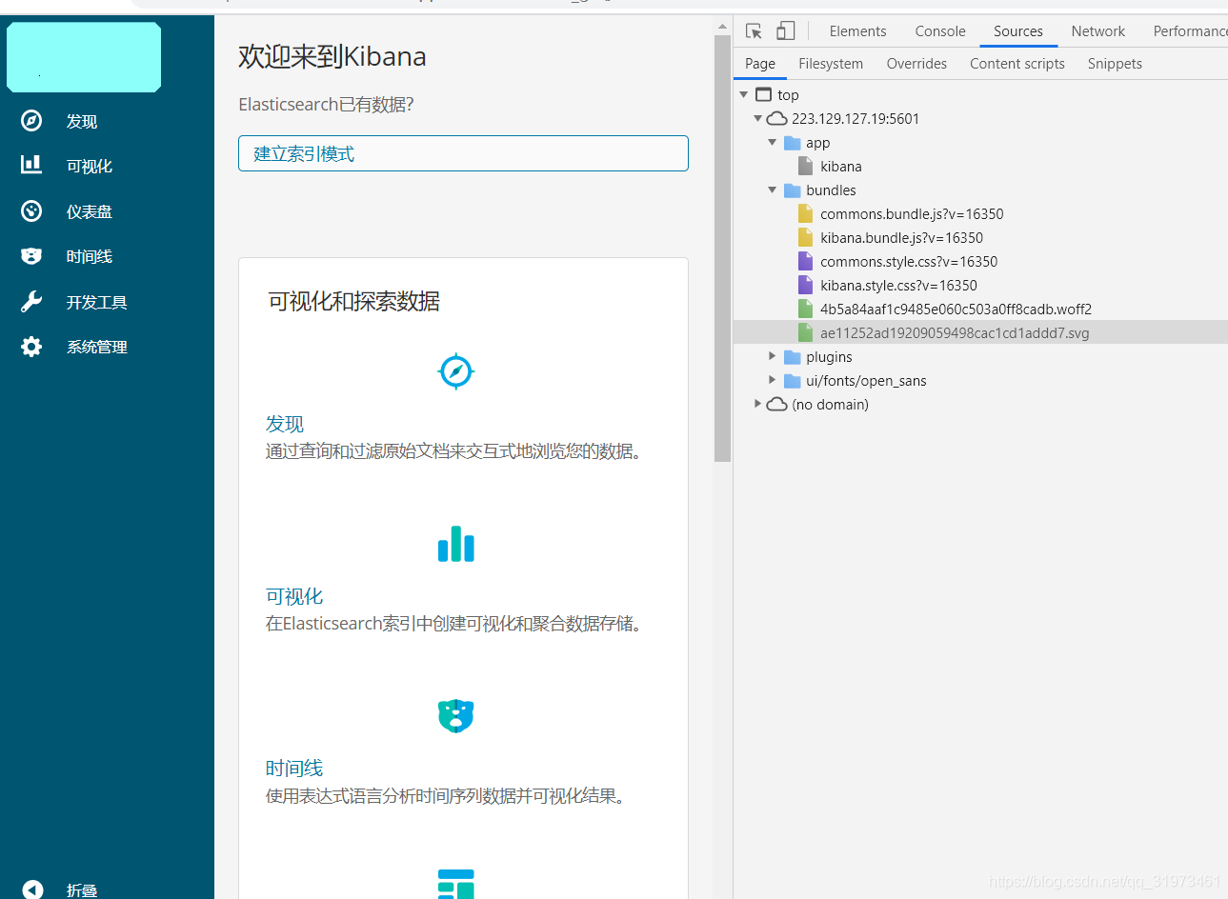
Task: Click the large compass icon above 发现
Action: [x=455, y=371]
